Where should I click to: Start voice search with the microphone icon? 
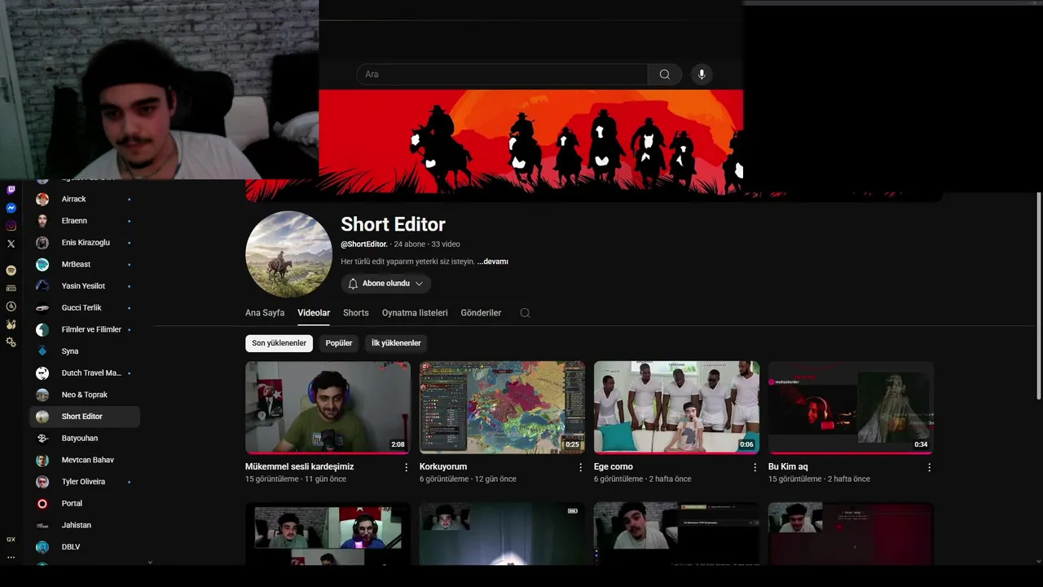(x=702, y=74)
